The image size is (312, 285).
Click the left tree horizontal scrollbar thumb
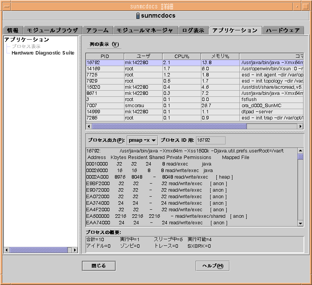point(39,250)
